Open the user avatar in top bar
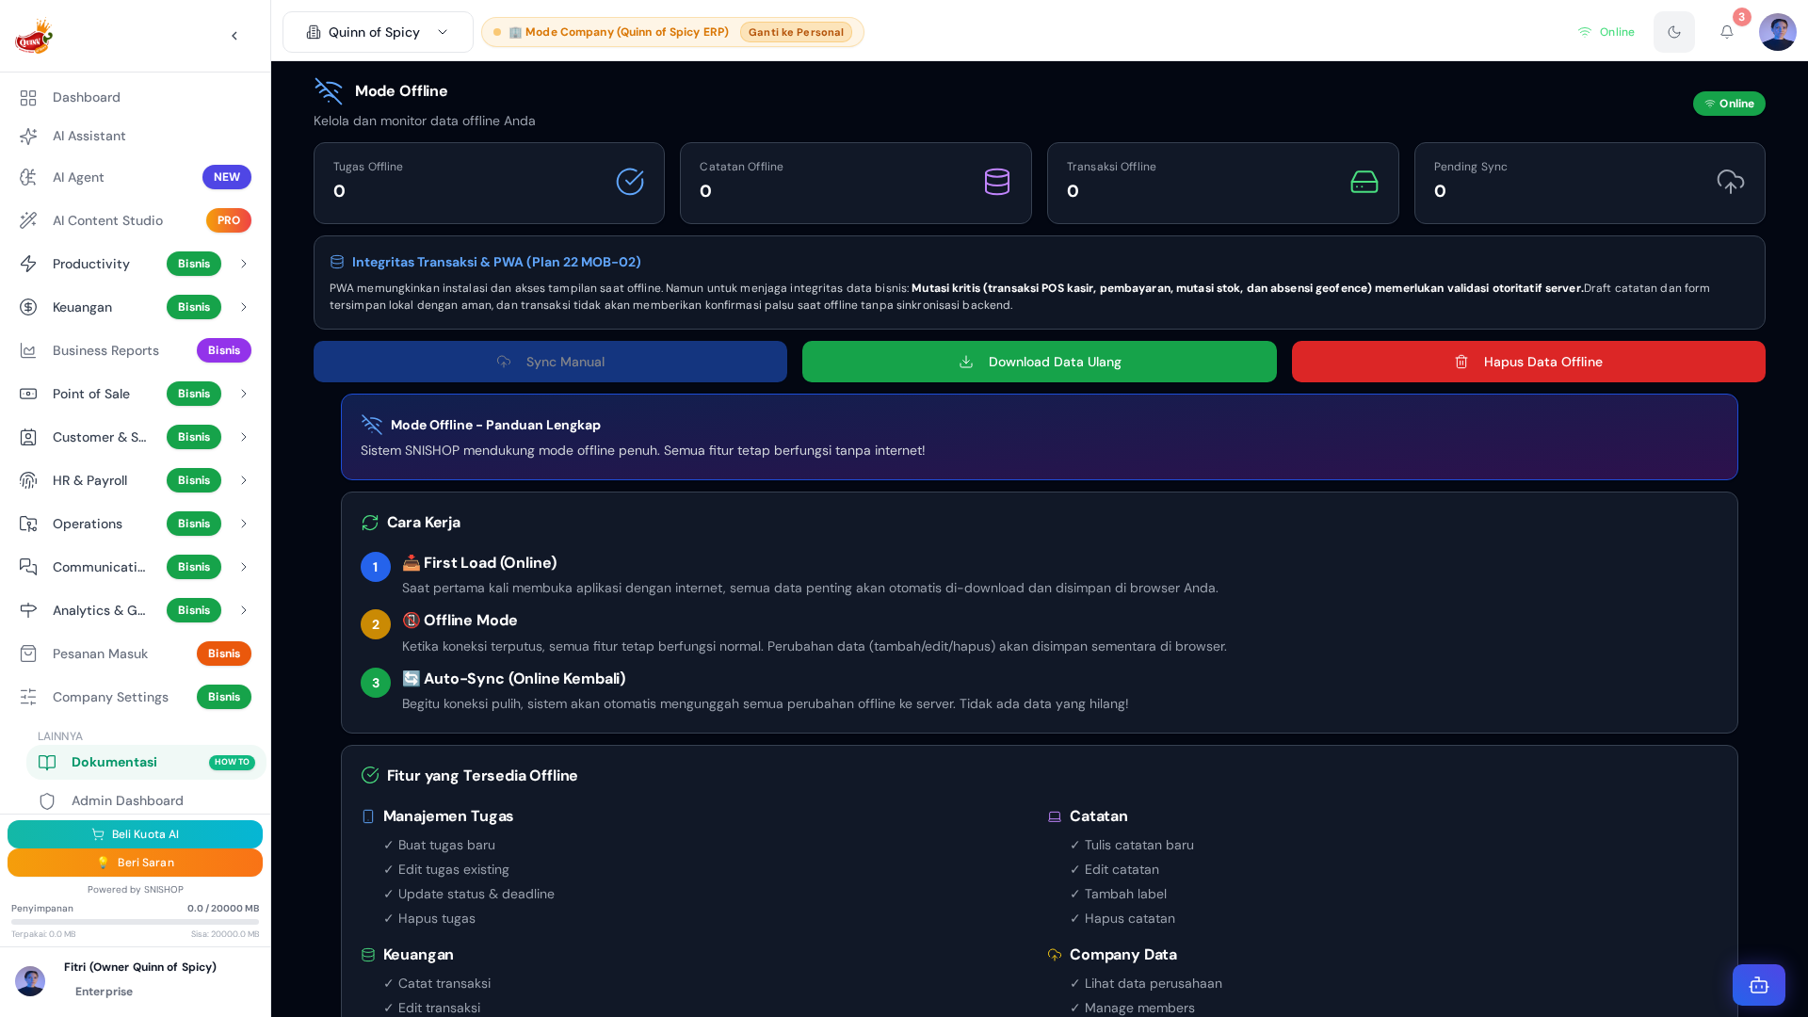This screenshot has height=1017, width=1808. point(1777,32)
